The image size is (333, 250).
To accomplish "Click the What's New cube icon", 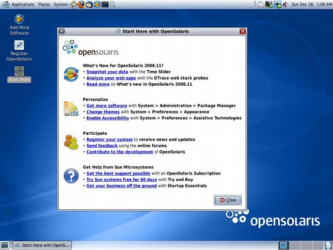I will [71, 74].
